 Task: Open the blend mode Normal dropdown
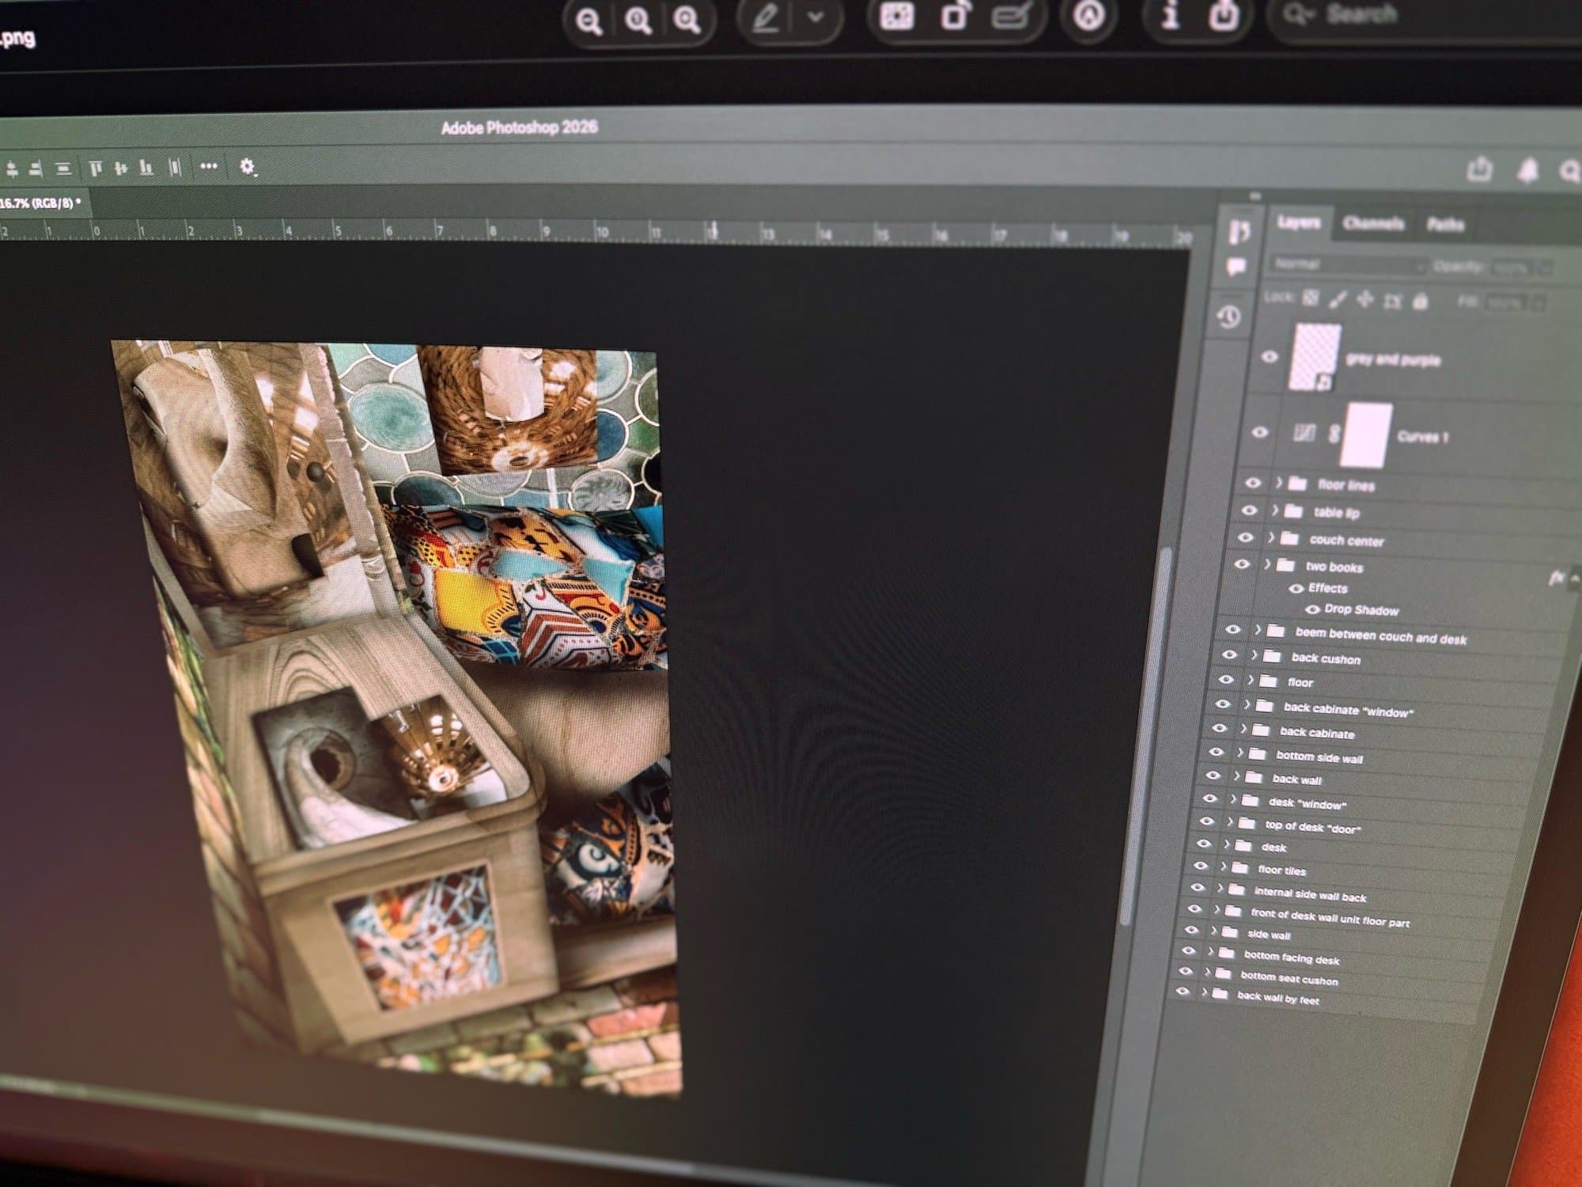coord(1346,264)
